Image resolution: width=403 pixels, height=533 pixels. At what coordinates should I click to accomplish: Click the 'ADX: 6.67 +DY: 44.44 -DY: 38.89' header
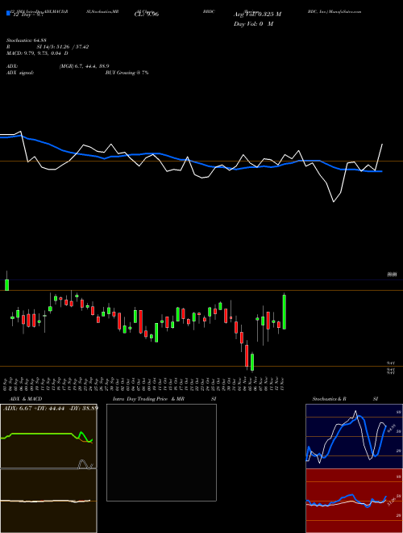click(x=51, y=408)
